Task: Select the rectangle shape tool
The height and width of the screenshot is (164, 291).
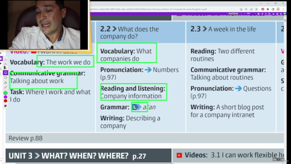Action: point(5,72)
